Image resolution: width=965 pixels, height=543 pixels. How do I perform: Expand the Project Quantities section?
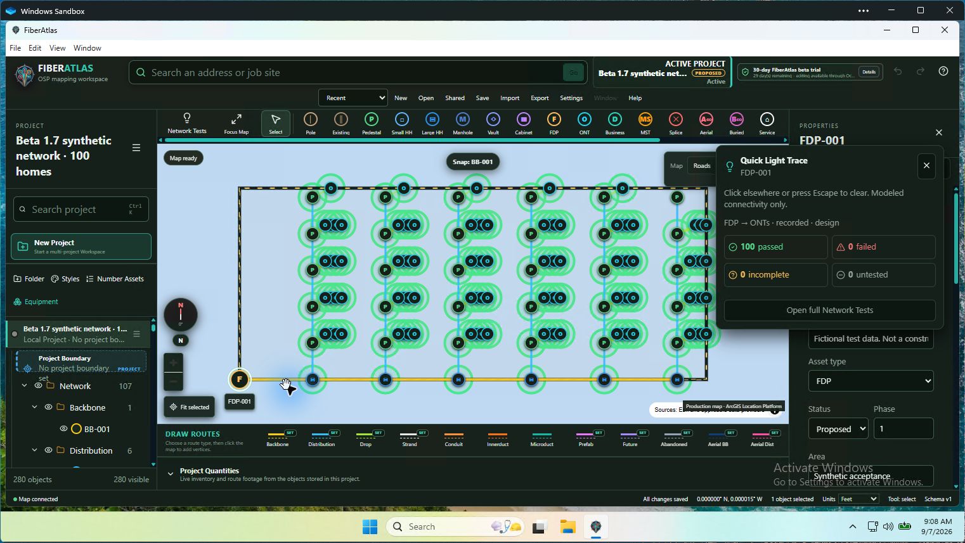(171, 474)
